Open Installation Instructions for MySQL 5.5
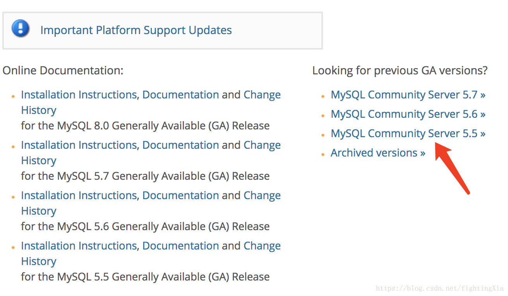The image size is (508, 296). [x=79, y=246]
